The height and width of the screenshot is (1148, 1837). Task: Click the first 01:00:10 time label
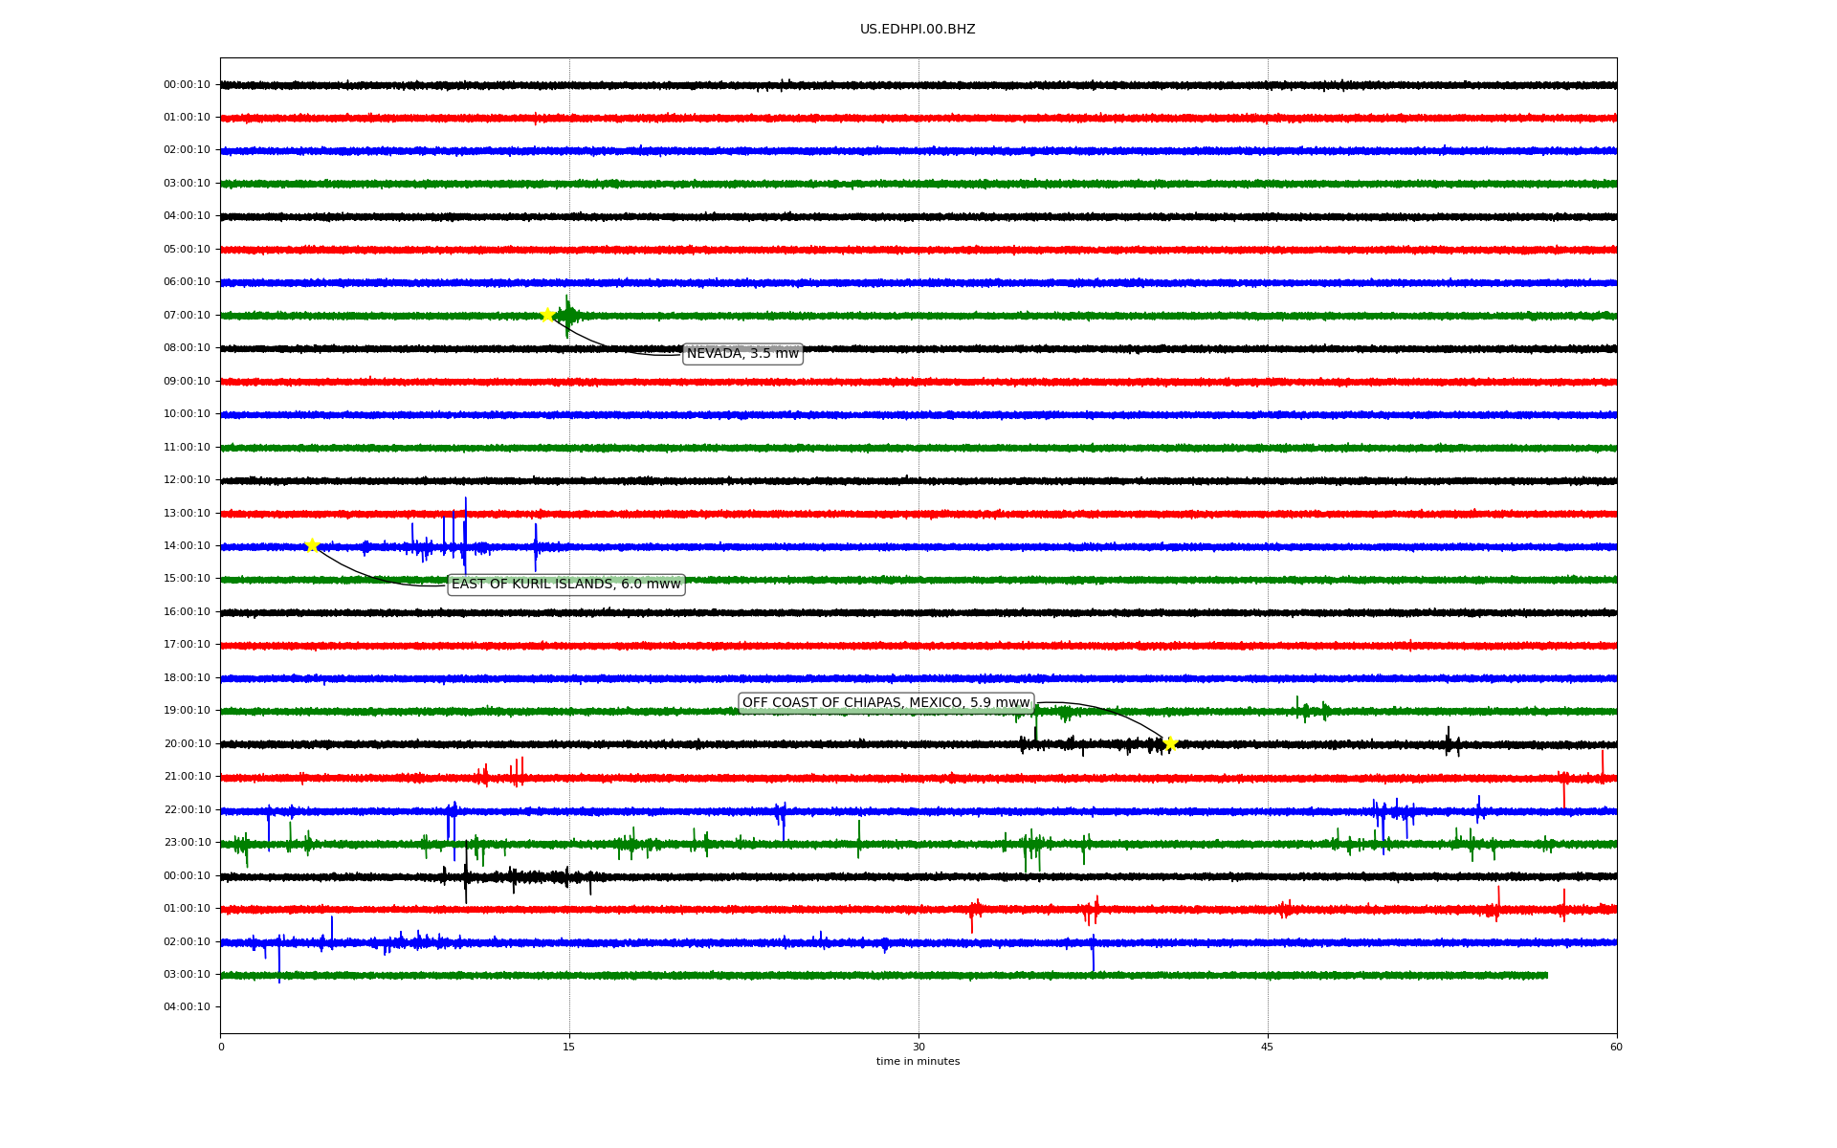click(x=187, y=118)
